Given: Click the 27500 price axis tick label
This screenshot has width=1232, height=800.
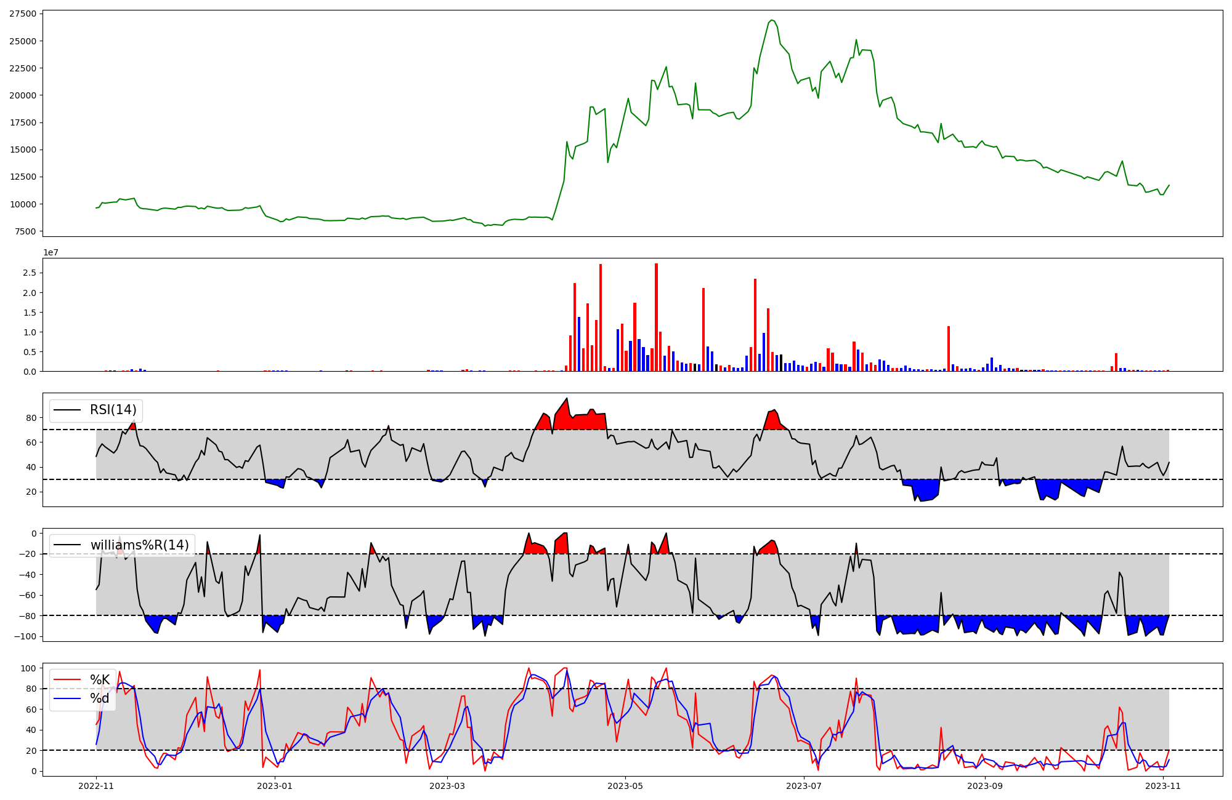Looking at the screenshot, I should pos(22,14).
